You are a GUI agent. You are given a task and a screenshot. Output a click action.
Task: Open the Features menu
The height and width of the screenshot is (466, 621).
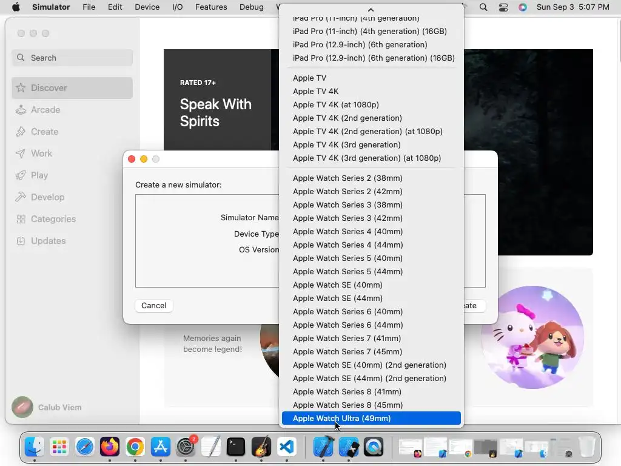click(211, 7)
